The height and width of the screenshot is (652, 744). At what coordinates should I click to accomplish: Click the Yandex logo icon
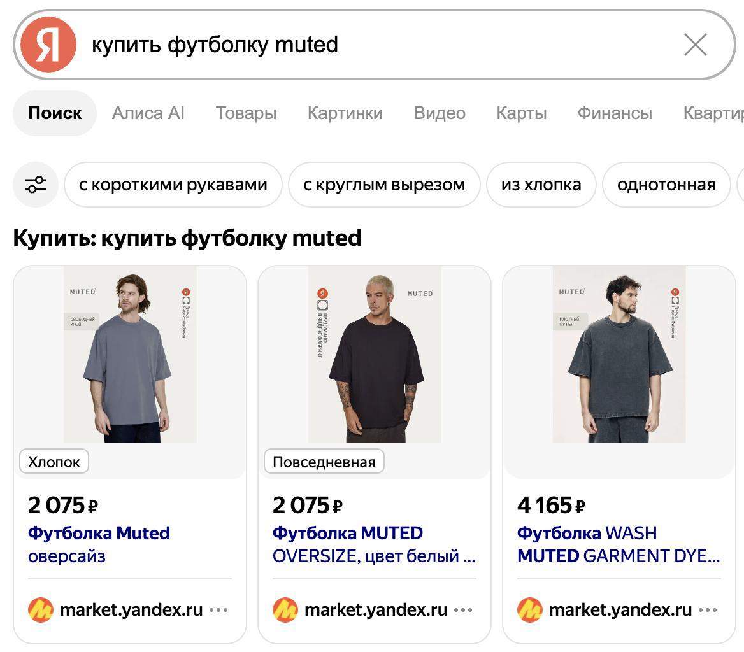click(x=48, y=45)
